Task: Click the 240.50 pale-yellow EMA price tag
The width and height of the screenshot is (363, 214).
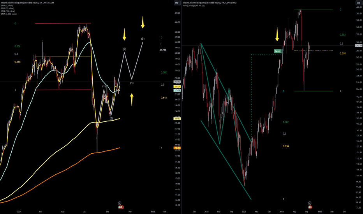Action: 177,119
